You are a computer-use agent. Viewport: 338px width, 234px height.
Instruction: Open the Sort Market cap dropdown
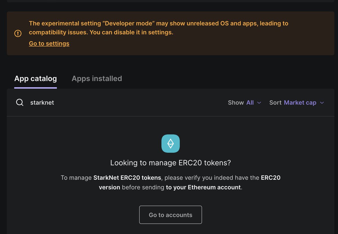[297, 103]
